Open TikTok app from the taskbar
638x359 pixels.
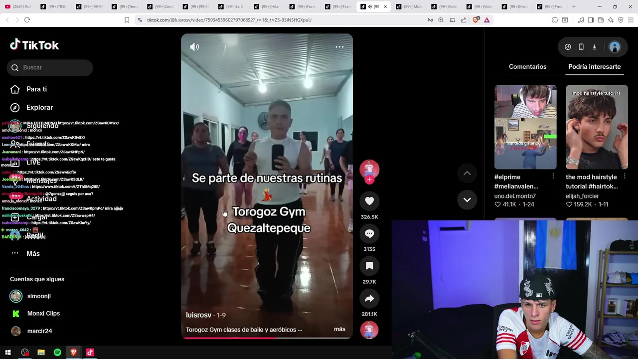90,353
